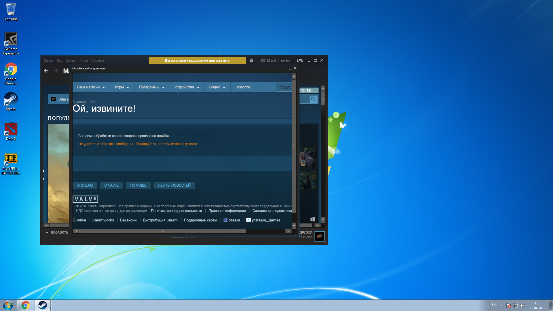Open the Twitter @steam_games icon
This screenshot has width=553, height=311.
tap(248, 220)
